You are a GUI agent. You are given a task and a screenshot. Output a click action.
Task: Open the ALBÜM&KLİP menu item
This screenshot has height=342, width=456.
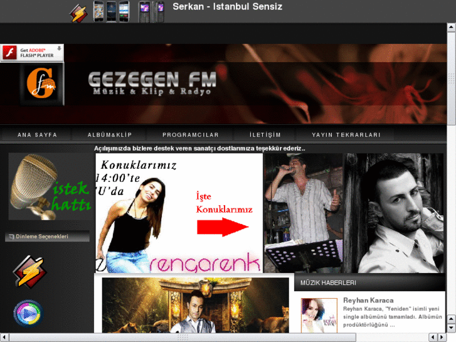click(x=110, y=135)
